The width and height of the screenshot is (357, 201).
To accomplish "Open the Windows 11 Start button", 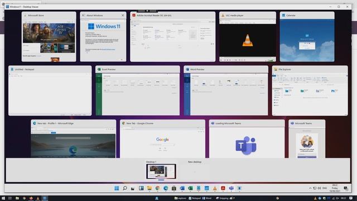I will tap(117, 188).
